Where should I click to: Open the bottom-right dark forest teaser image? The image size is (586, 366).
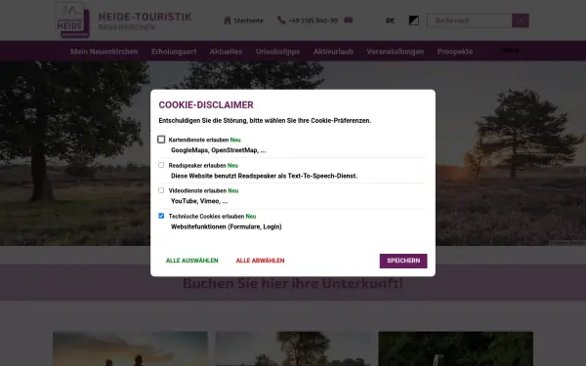[456, 348]
